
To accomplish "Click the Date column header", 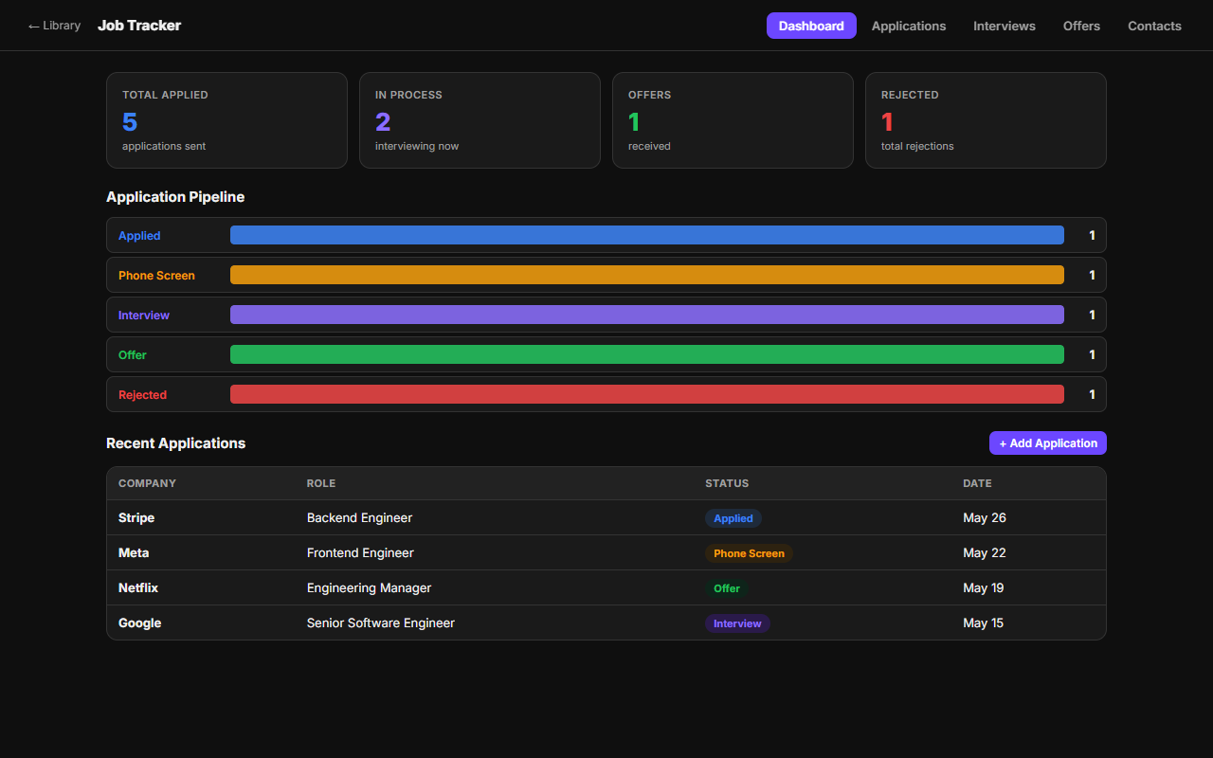I will [977, 483].
